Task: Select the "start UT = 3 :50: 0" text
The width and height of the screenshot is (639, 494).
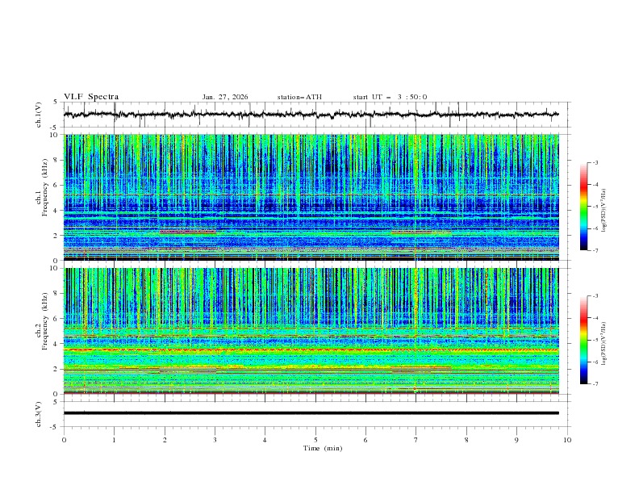Action: (390, 97)
